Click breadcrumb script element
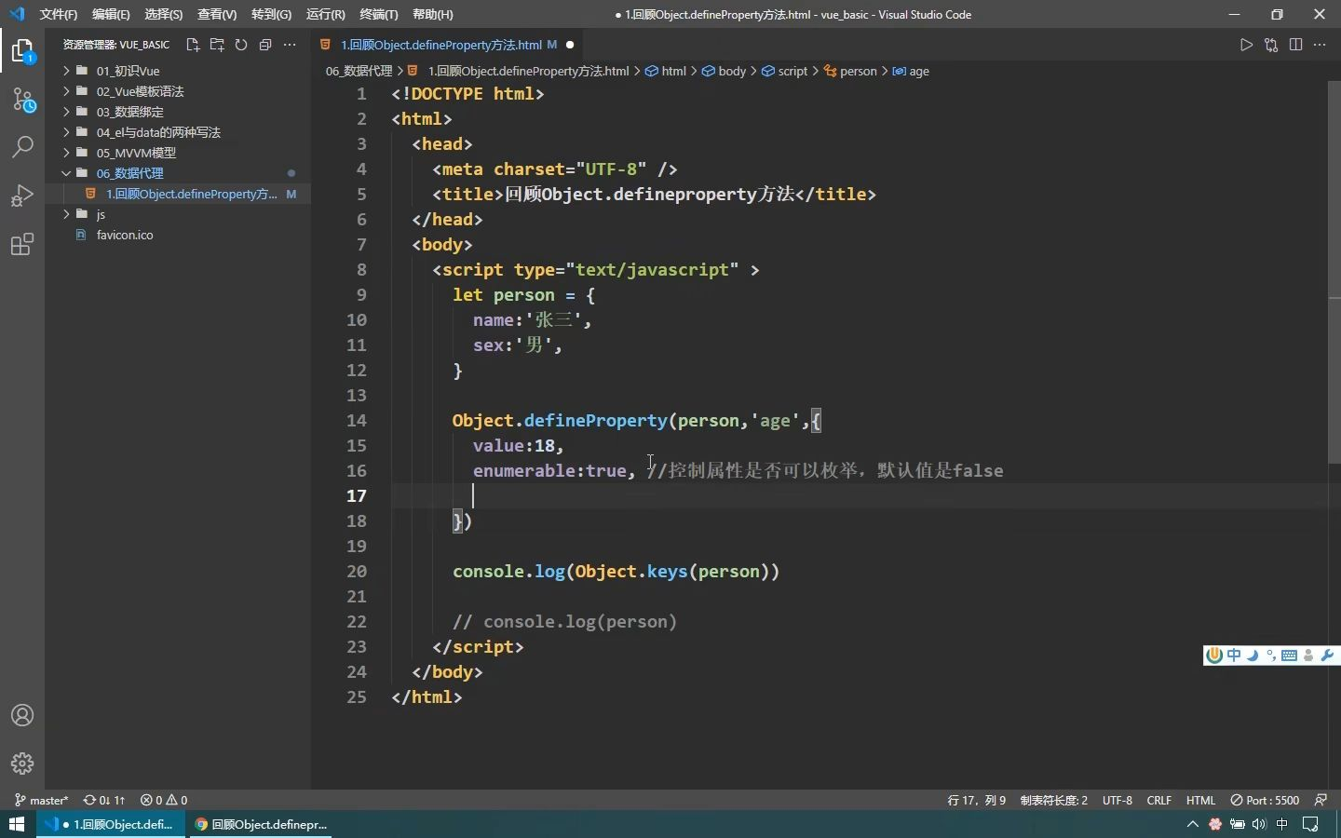Screen dimensions: 1341x838 [785, 71]
